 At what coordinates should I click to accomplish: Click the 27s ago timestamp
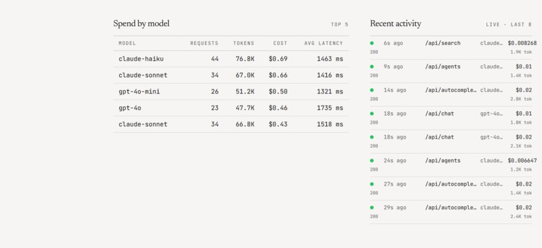[395, 184]
